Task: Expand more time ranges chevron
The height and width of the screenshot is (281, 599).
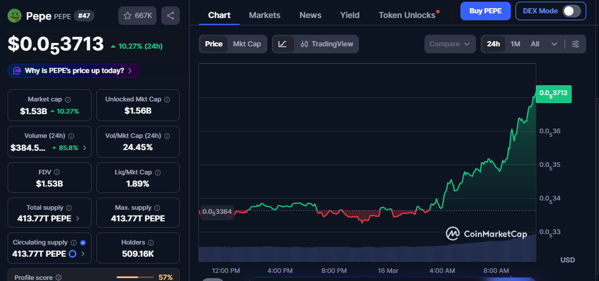Action: point(554,44)
